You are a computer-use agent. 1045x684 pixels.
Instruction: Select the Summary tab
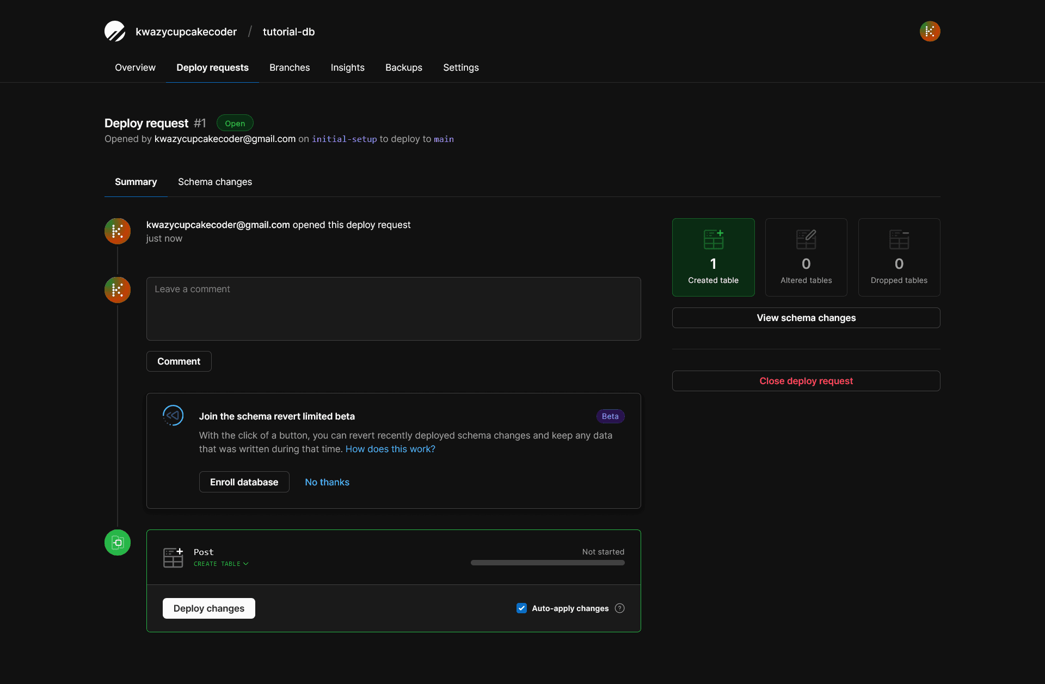point(136,182)
